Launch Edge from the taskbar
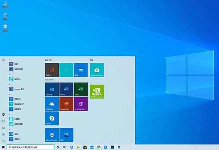 [x=72, y=147]
